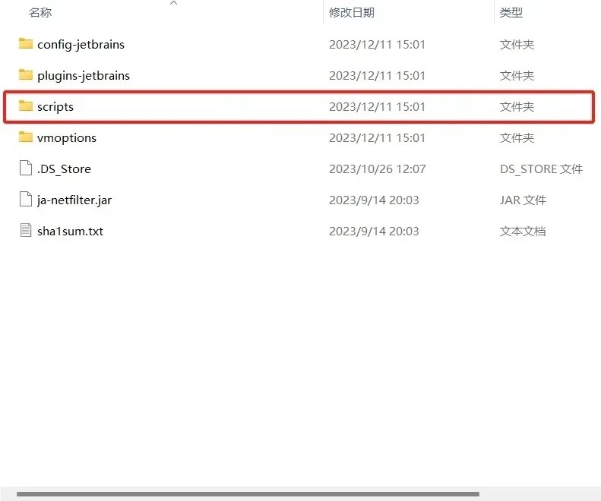Screen dimensions: 601x501
Task: Click the vmoptions row's 文件夹 type cell
Action: click(x=517, y=138)
